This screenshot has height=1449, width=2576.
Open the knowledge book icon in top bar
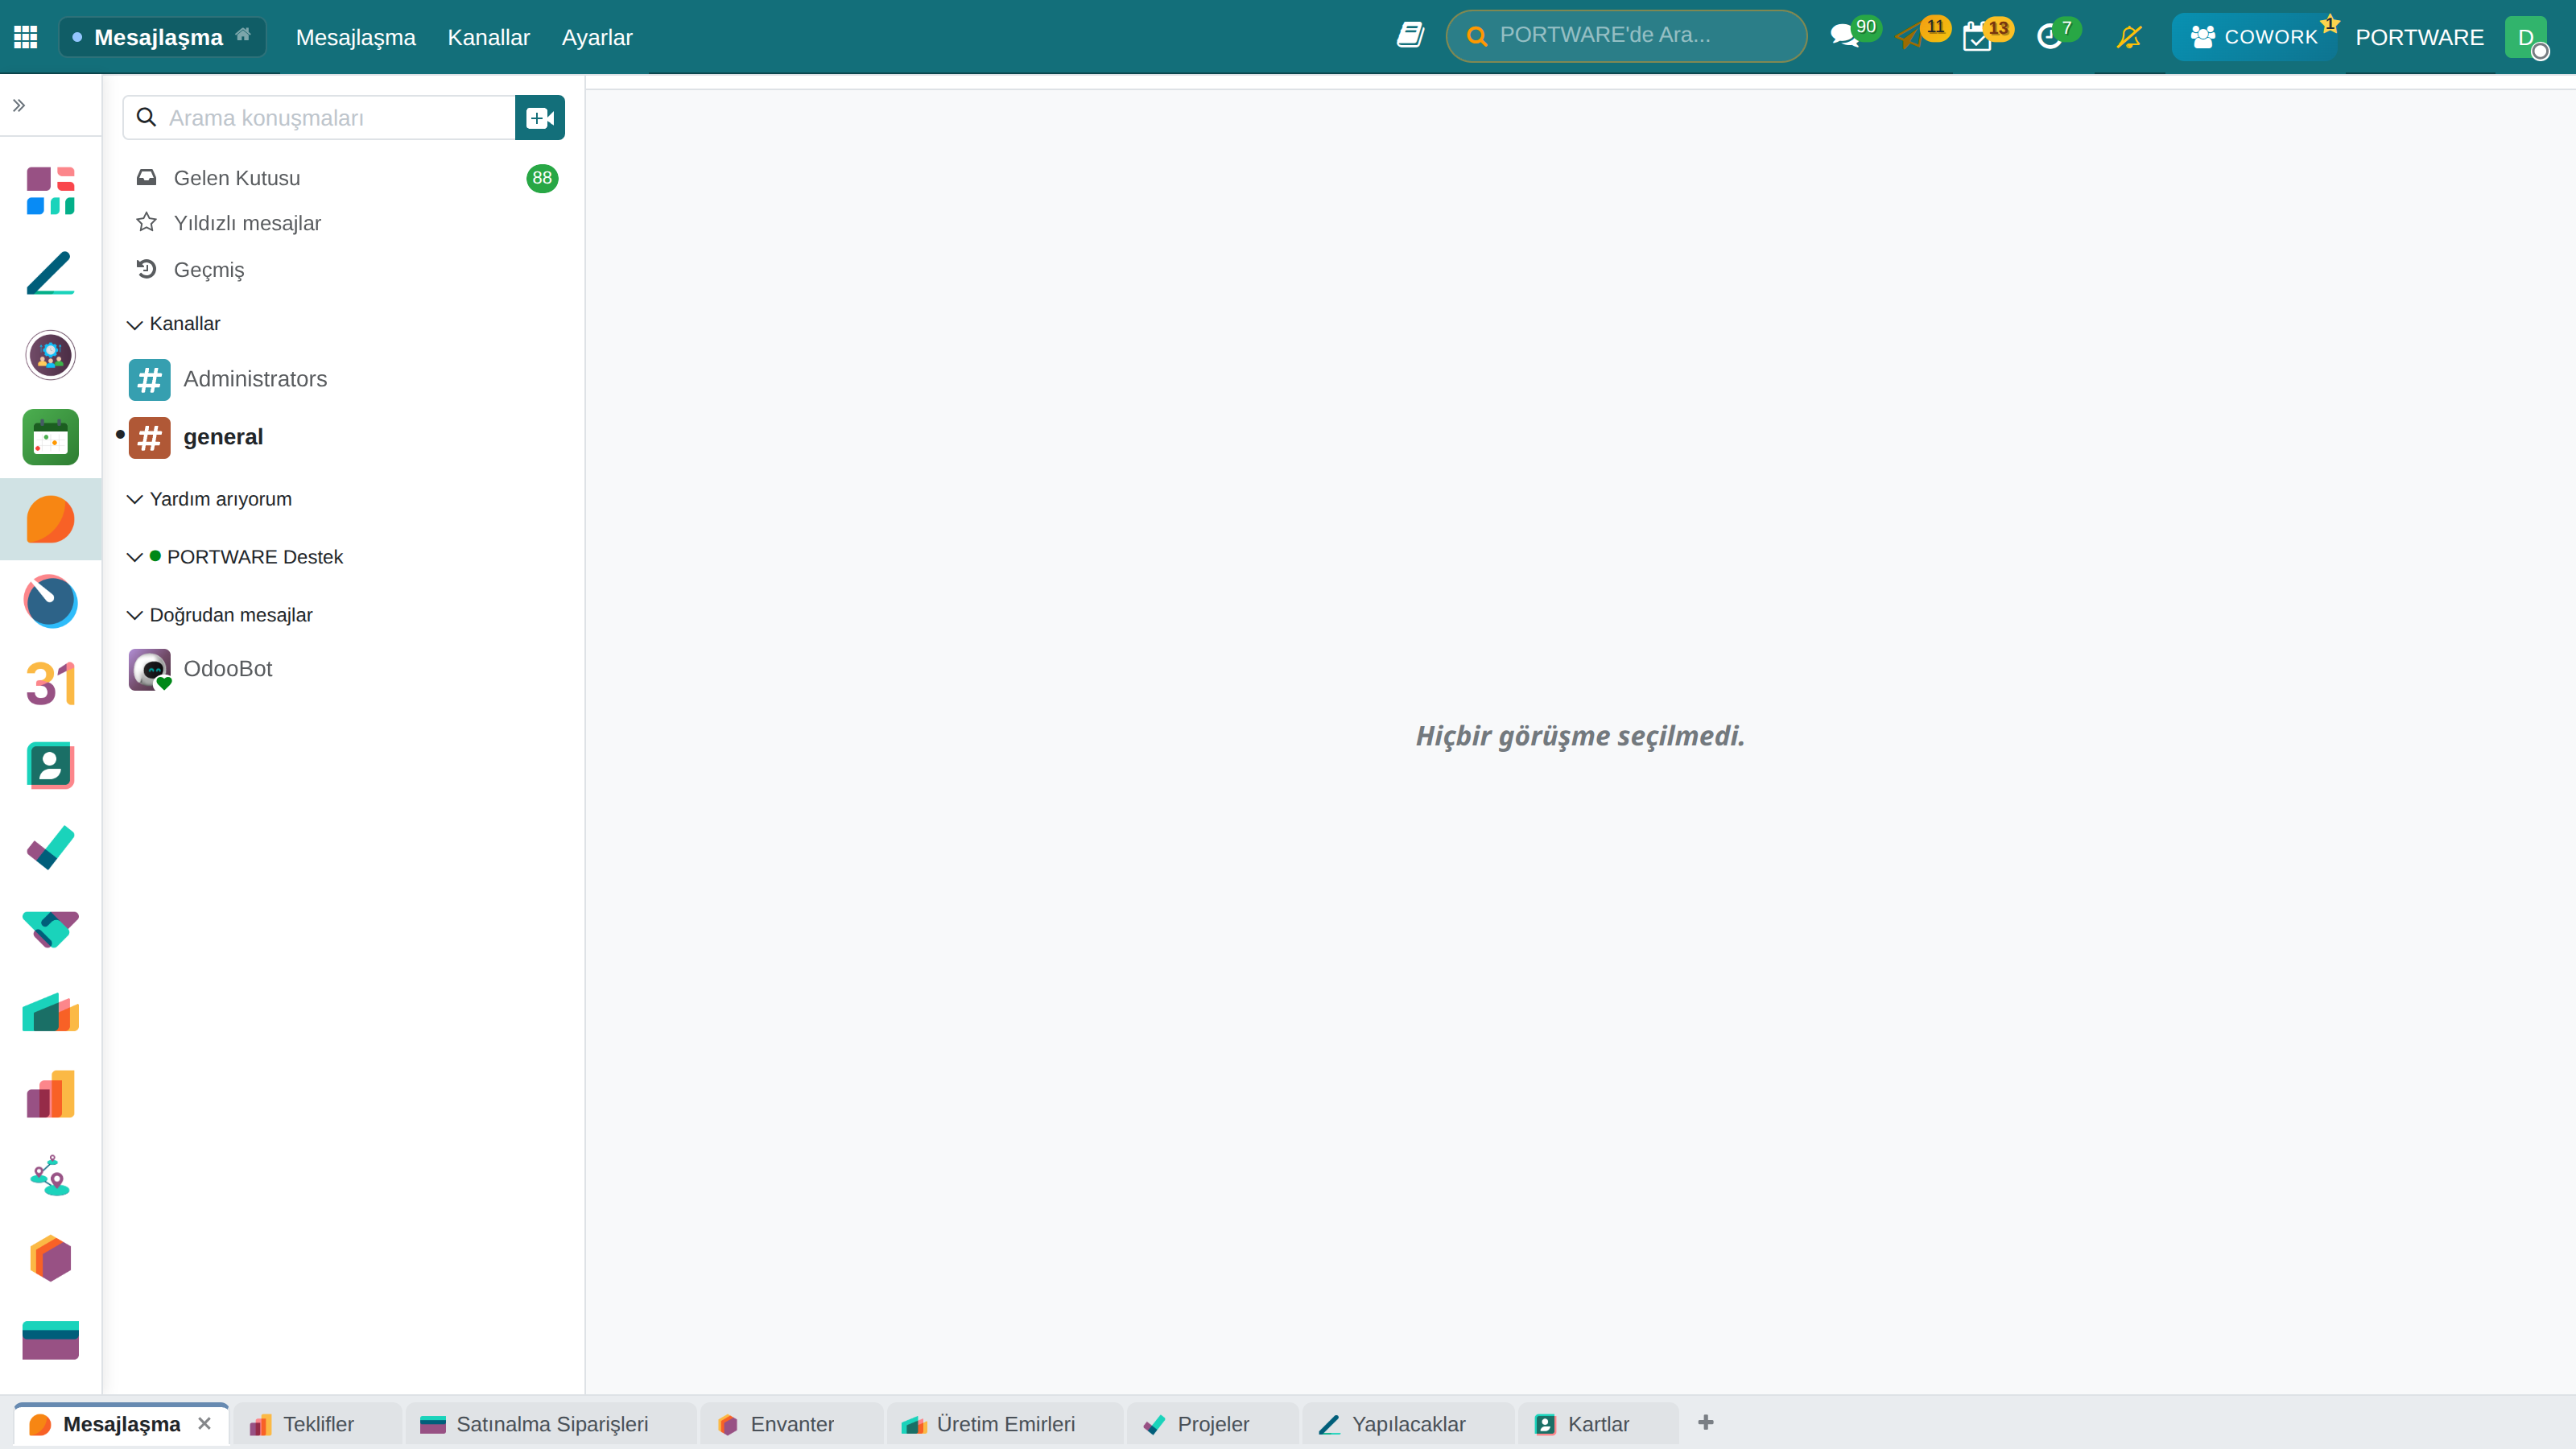(x=1410, y=36)
